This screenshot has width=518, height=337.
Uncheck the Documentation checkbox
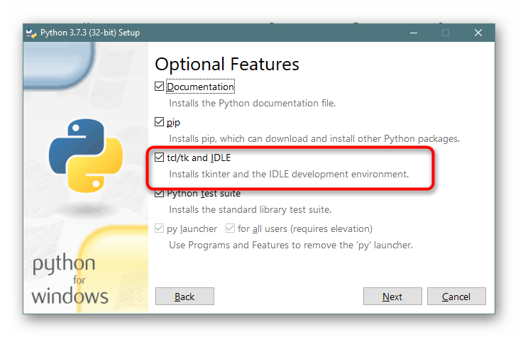(159, 87)
